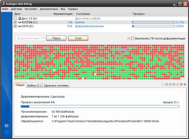Click the red power icon near shutdown option
The width and height of the screenshot is (189, 139).
tap(128, 39)
